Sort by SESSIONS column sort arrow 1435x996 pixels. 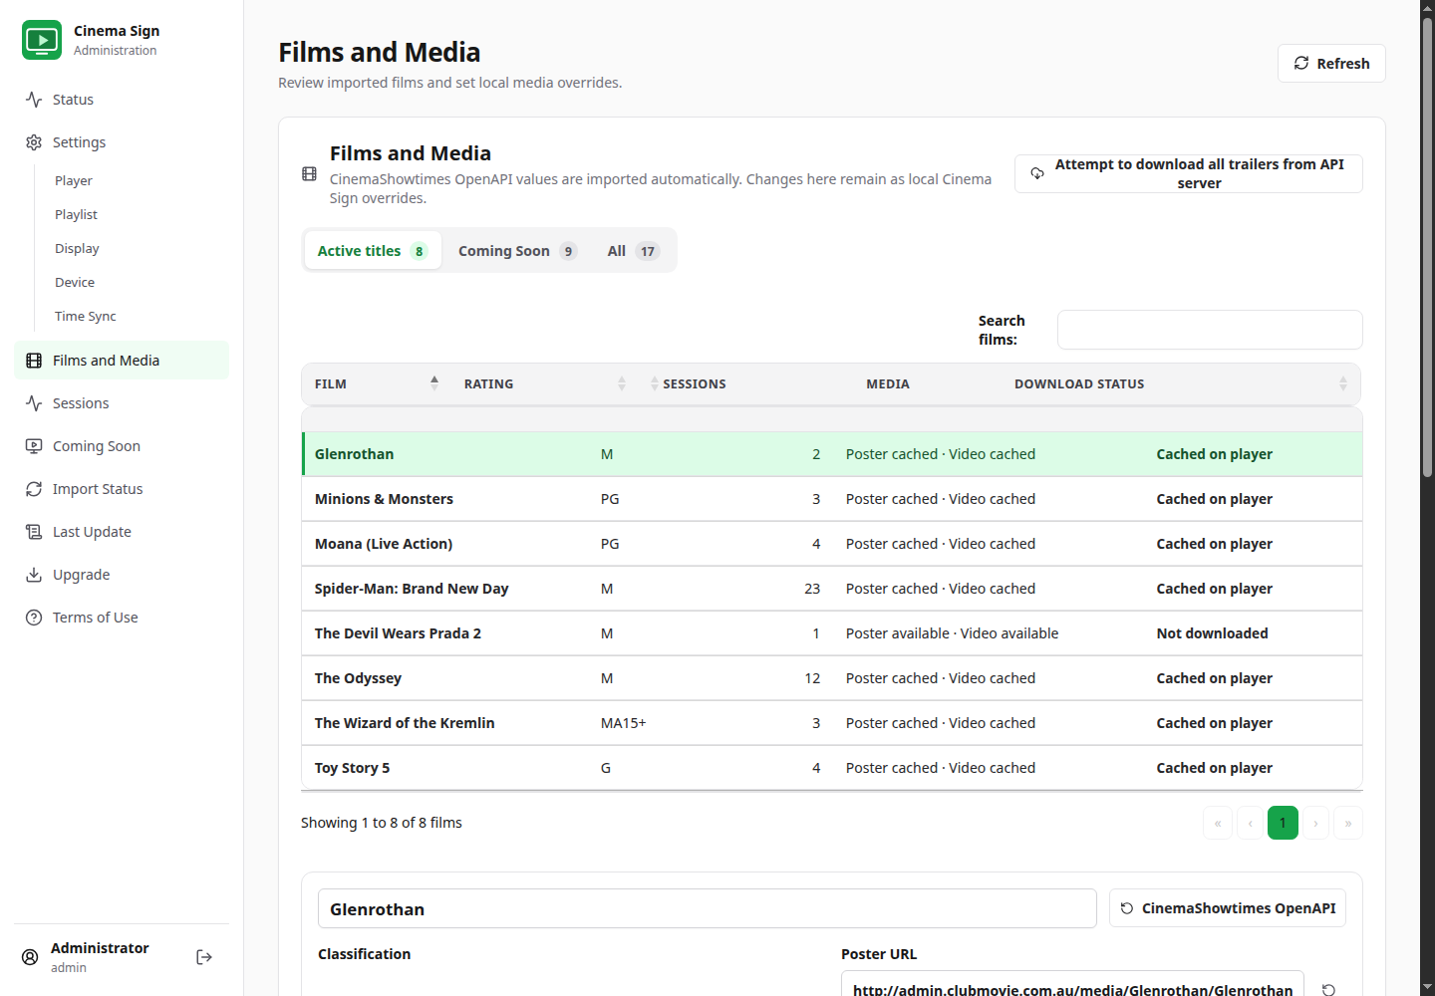655,383
